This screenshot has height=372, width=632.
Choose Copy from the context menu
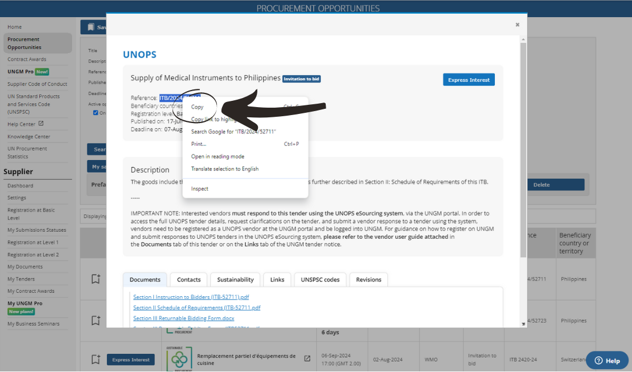197,107
